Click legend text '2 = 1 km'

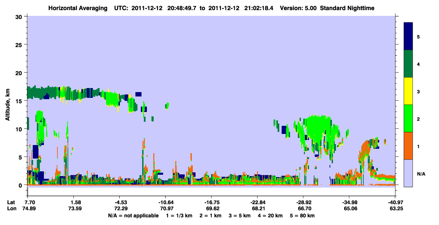tap(210, 216)
